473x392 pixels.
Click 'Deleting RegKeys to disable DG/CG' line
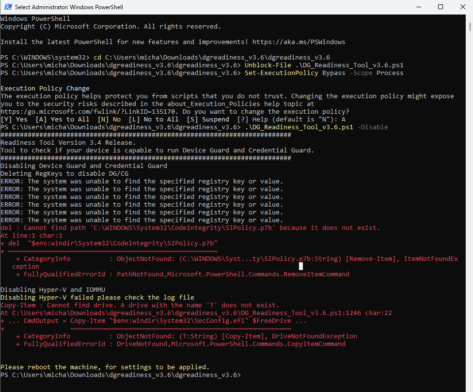pos(64,174)
